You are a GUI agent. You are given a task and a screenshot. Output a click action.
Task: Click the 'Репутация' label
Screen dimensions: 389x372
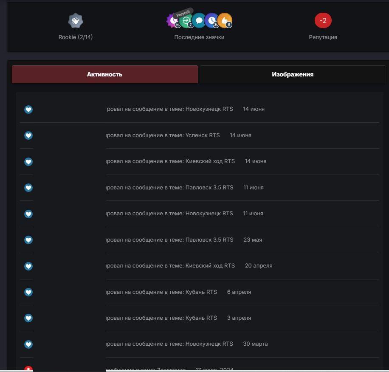click(323, 37)
